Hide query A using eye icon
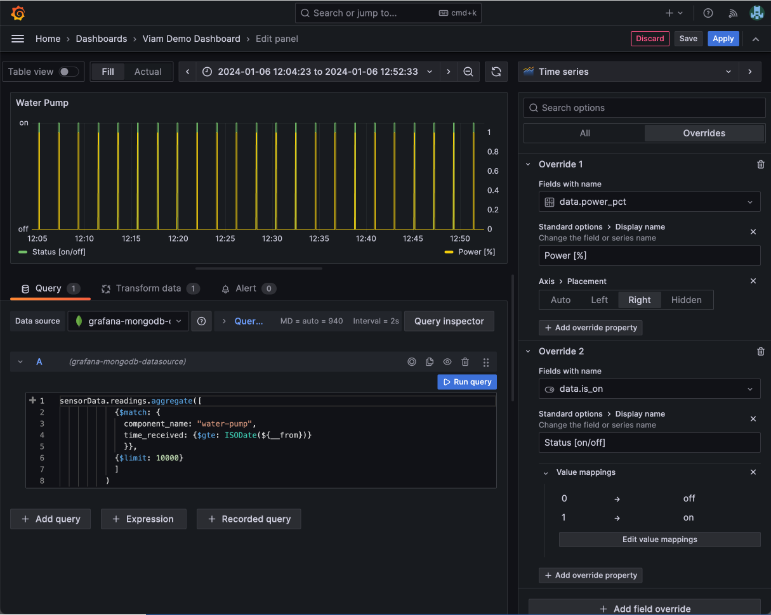This screenshot has height=615, width=771. coord(447,362)
